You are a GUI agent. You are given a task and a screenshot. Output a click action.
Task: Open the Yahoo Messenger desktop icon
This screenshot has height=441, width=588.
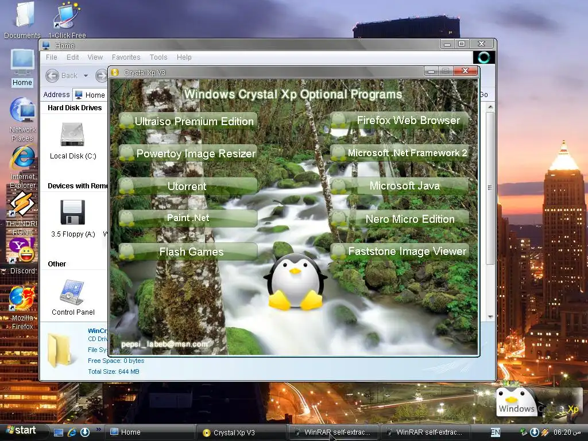22,256
